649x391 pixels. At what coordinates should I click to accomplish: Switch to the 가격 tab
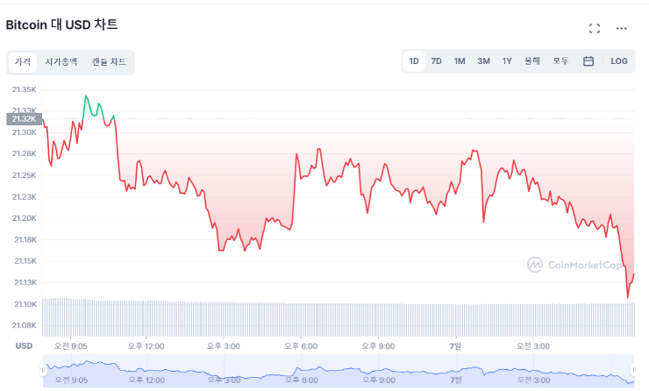[23, 62]
